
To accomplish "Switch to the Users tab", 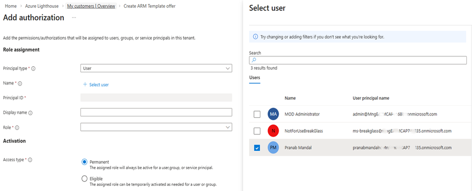I will point(255,78).
